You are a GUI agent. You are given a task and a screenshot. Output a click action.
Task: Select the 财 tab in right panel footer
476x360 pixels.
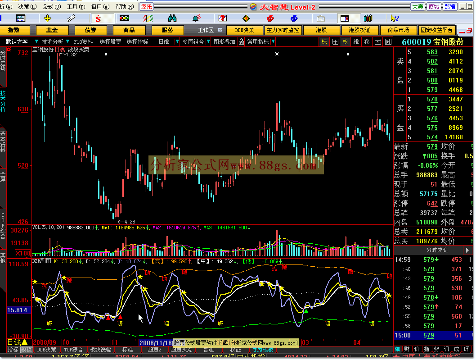tap(407, 349)
